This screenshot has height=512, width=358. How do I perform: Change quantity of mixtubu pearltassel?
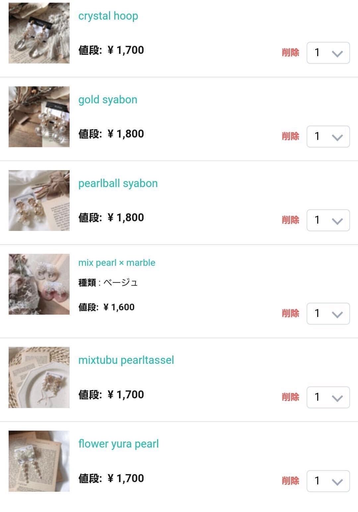click(x=328, y=397)
